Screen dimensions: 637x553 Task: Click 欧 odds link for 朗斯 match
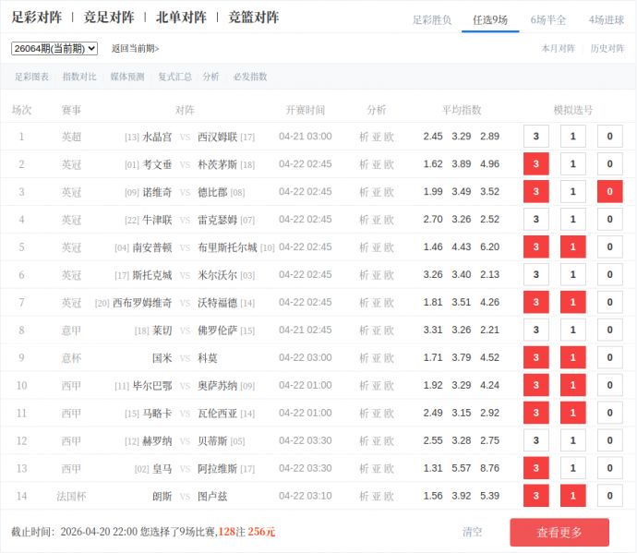pyautogui.click(x=390, y=496)
